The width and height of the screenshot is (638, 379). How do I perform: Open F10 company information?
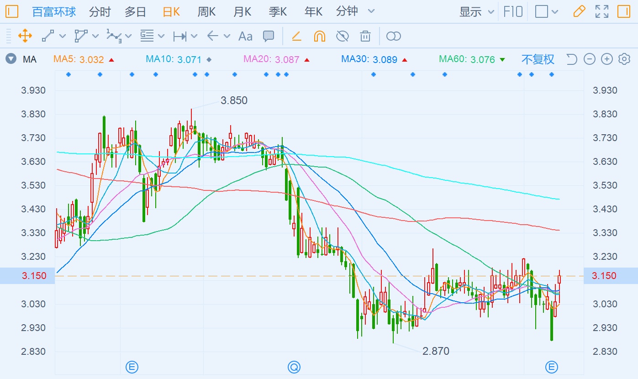point(513,11)
